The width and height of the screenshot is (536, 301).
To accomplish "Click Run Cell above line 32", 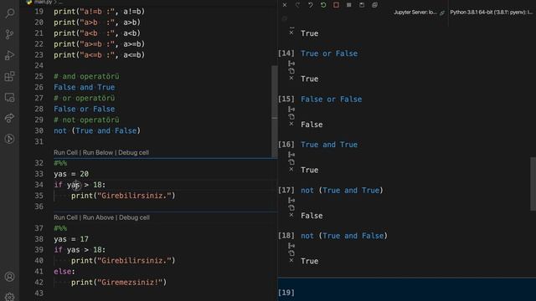I will click(65, 152).
